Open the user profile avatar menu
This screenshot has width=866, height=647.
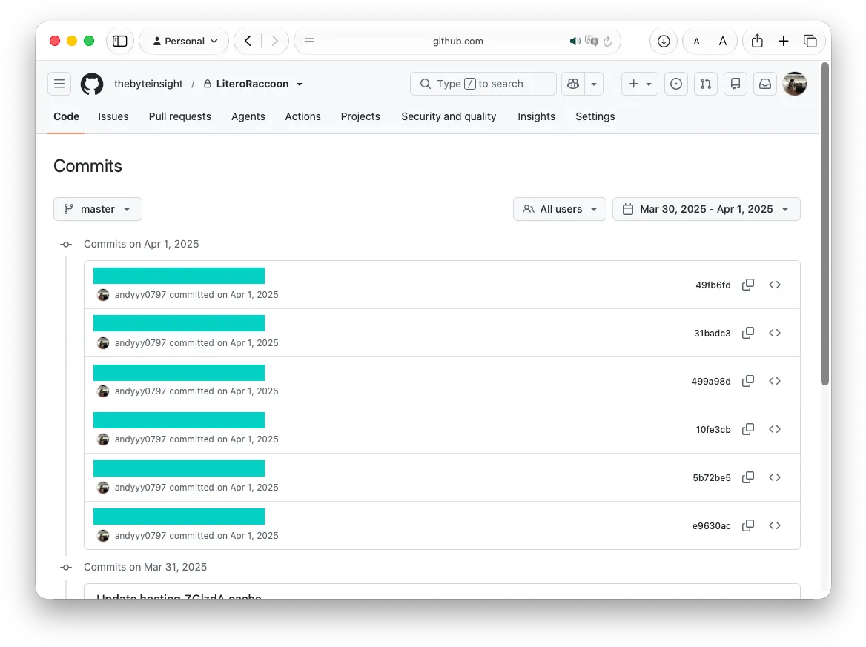(795, 84)
